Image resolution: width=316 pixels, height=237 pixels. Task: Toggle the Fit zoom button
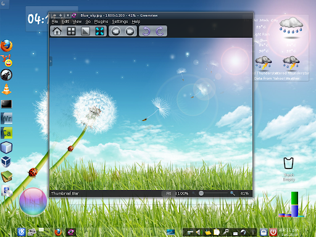(x=168, y=193)
